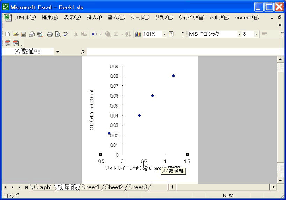Click the Help question mark icon

coord(171,35)
